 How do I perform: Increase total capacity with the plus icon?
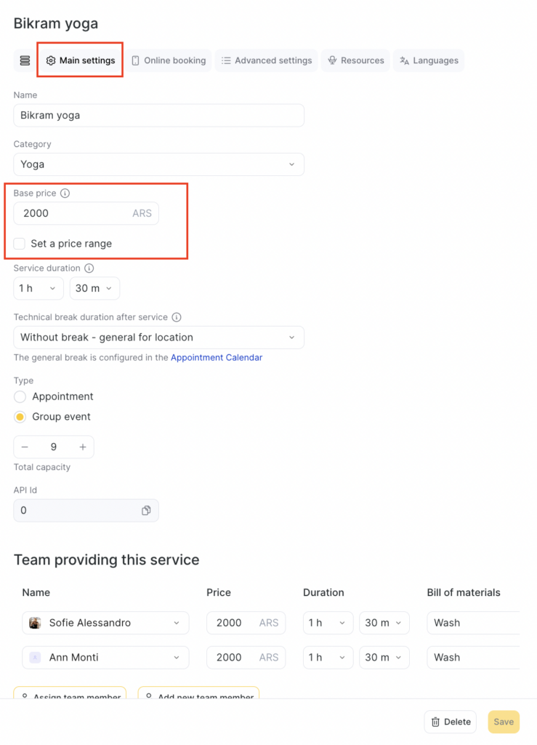click(83, 447)
